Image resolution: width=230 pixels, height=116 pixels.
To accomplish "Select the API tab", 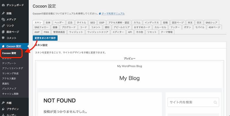I will 130,32.
